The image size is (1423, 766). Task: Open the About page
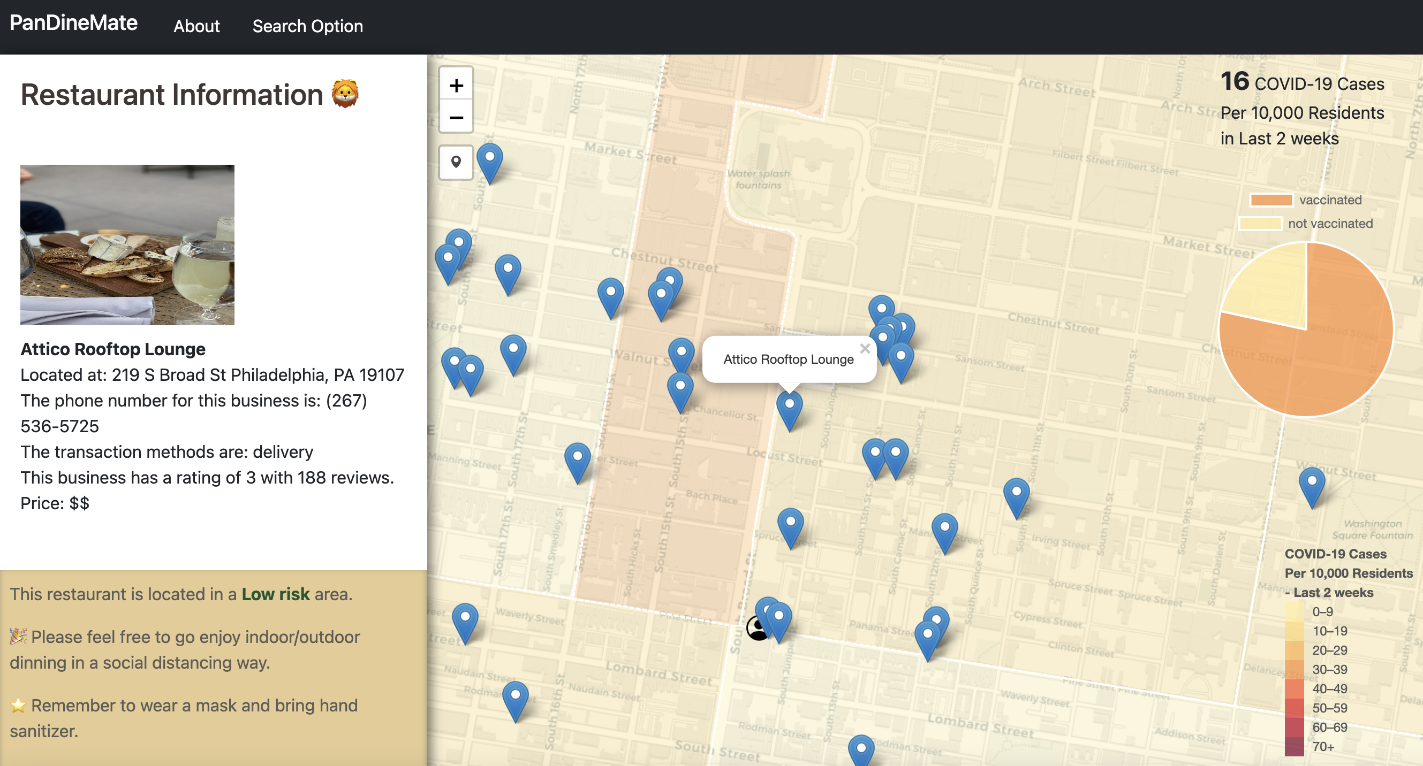point(196,26)
